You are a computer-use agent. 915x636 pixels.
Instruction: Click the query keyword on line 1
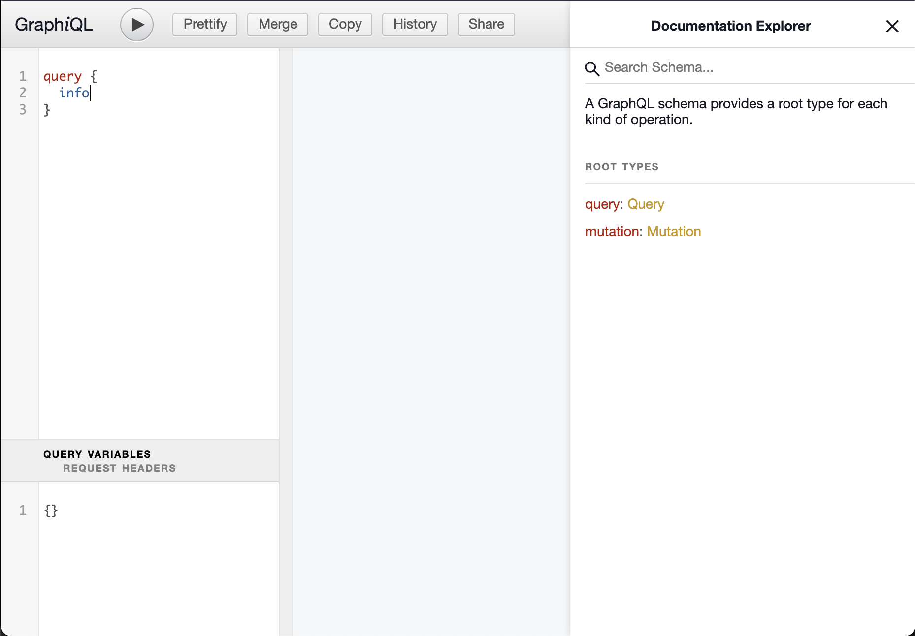tap(63, 76)
